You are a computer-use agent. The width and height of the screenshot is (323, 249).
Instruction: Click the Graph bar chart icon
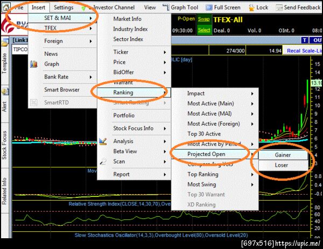pyautogui.click(x=34, y=64)
